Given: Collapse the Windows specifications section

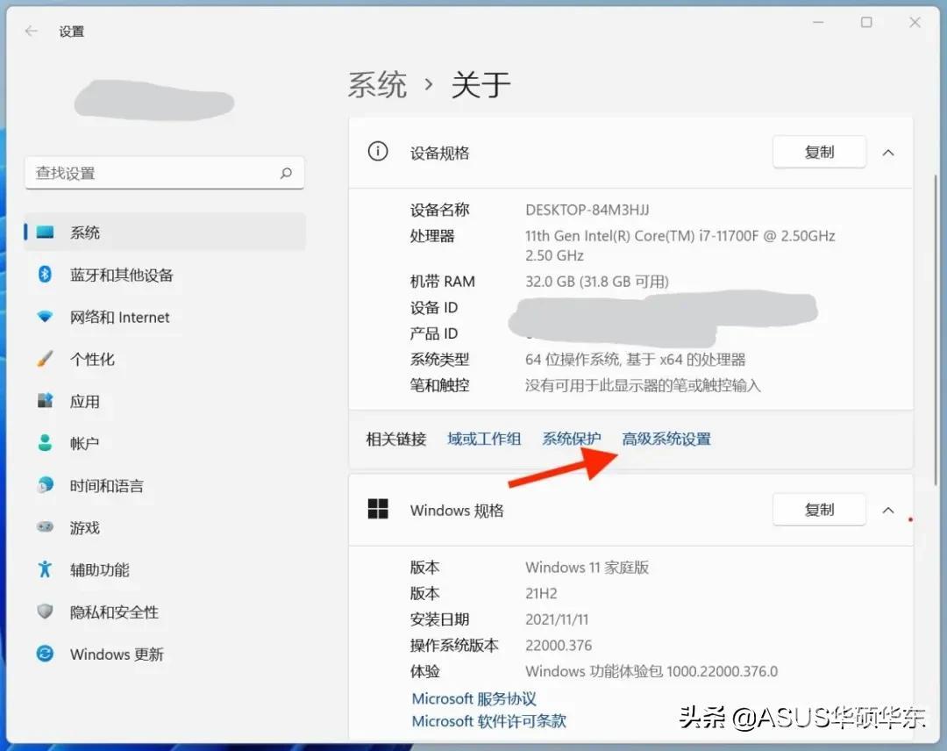Looking at the screenshot, I should click(x=887, y=511).
